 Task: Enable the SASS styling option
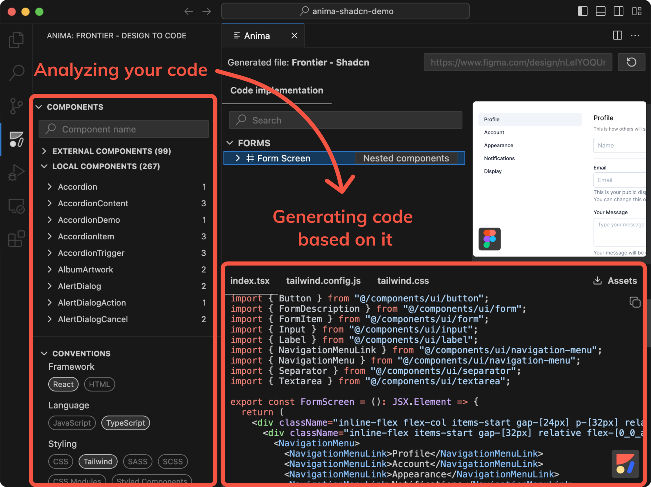coord(137,461)
